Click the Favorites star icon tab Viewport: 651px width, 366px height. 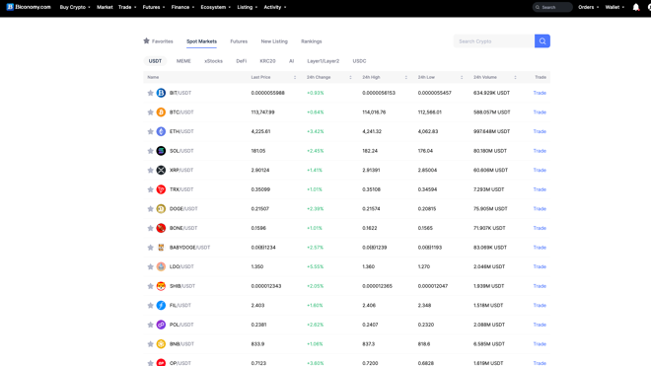coord(146,40)
